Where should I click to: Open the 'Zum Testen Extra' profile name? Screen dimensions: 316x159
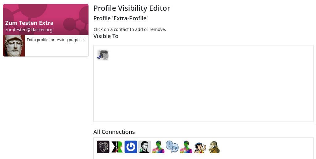tap(29, 23)
